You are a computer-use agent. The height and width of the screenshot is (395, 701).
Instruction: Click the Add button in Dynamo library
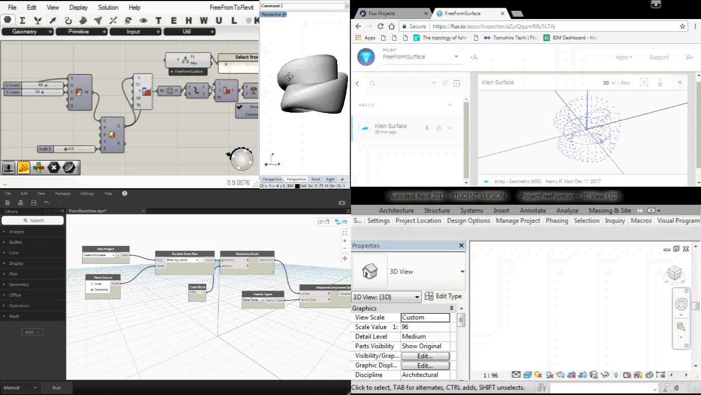[32, 332]
